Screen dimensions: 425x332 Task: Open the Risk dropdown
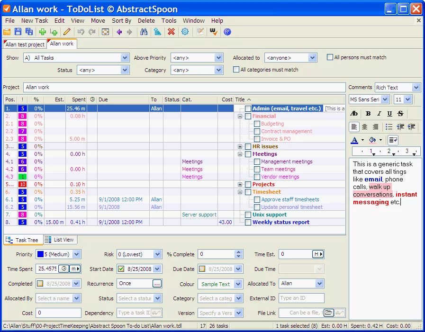(157, 254)
